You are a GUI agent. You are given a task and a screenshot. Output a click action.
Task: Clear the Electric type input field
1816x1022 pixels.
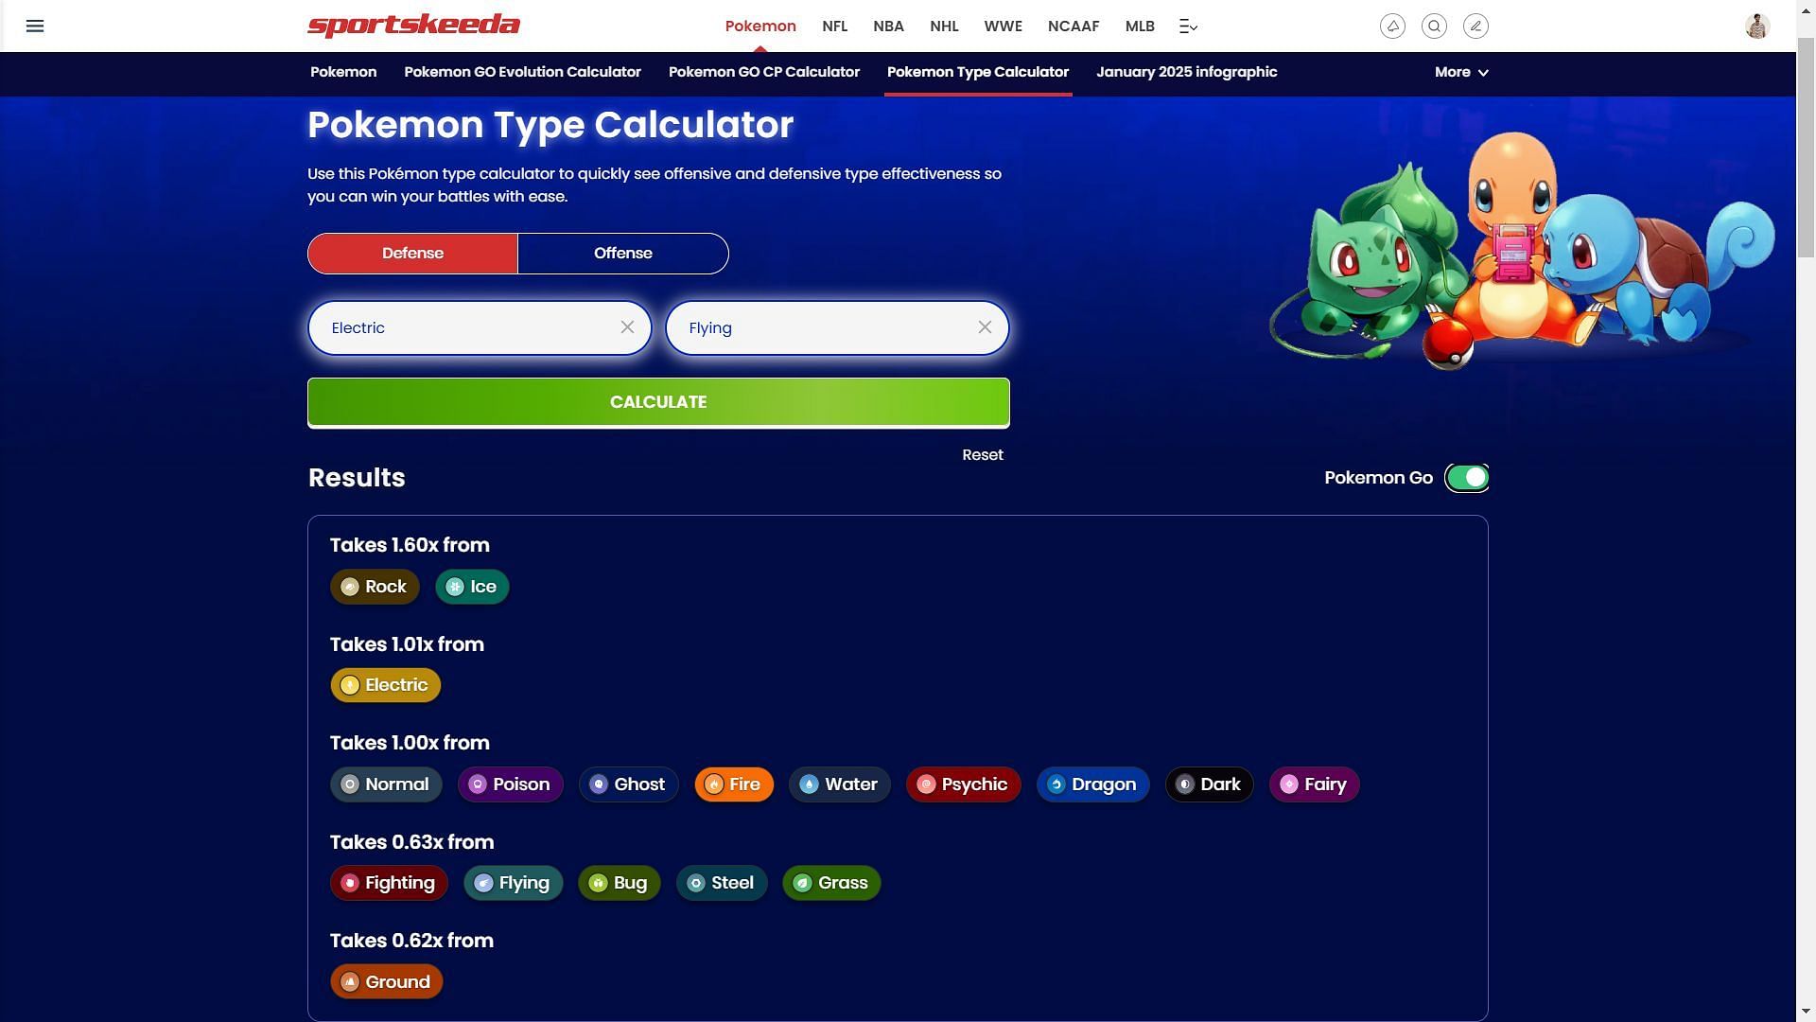(627, 326)
